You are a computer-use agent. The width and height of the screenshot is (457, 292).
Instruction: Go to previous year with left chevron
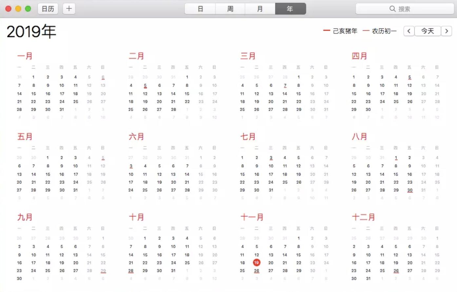point(409,31)
